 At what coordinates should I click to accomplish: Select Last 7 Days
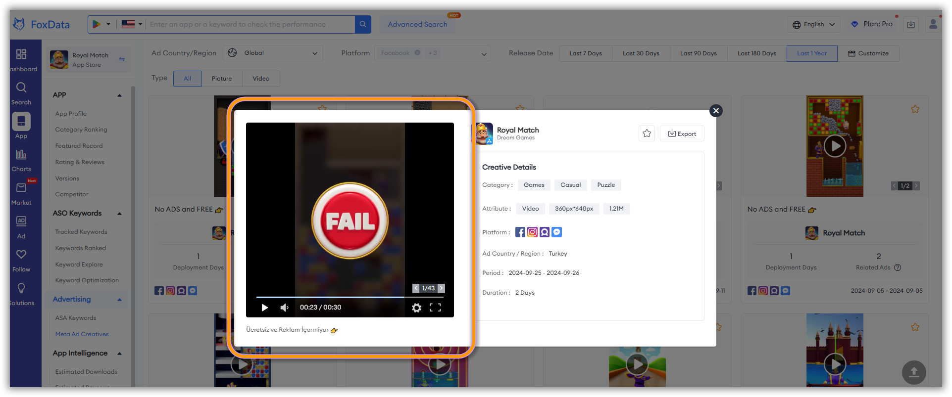pyautogui.click(x=586, y=53)
